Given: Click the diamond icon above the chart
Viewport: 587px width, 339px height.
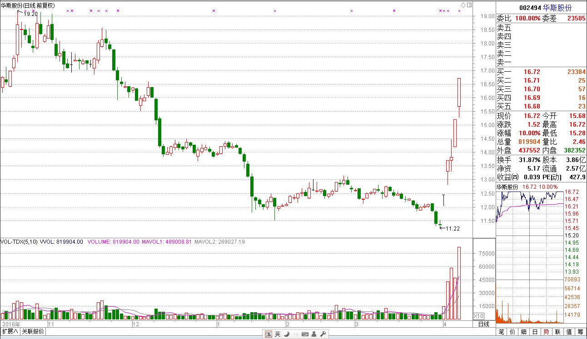Looking at the screenshot, I should (x=463, y=5).
